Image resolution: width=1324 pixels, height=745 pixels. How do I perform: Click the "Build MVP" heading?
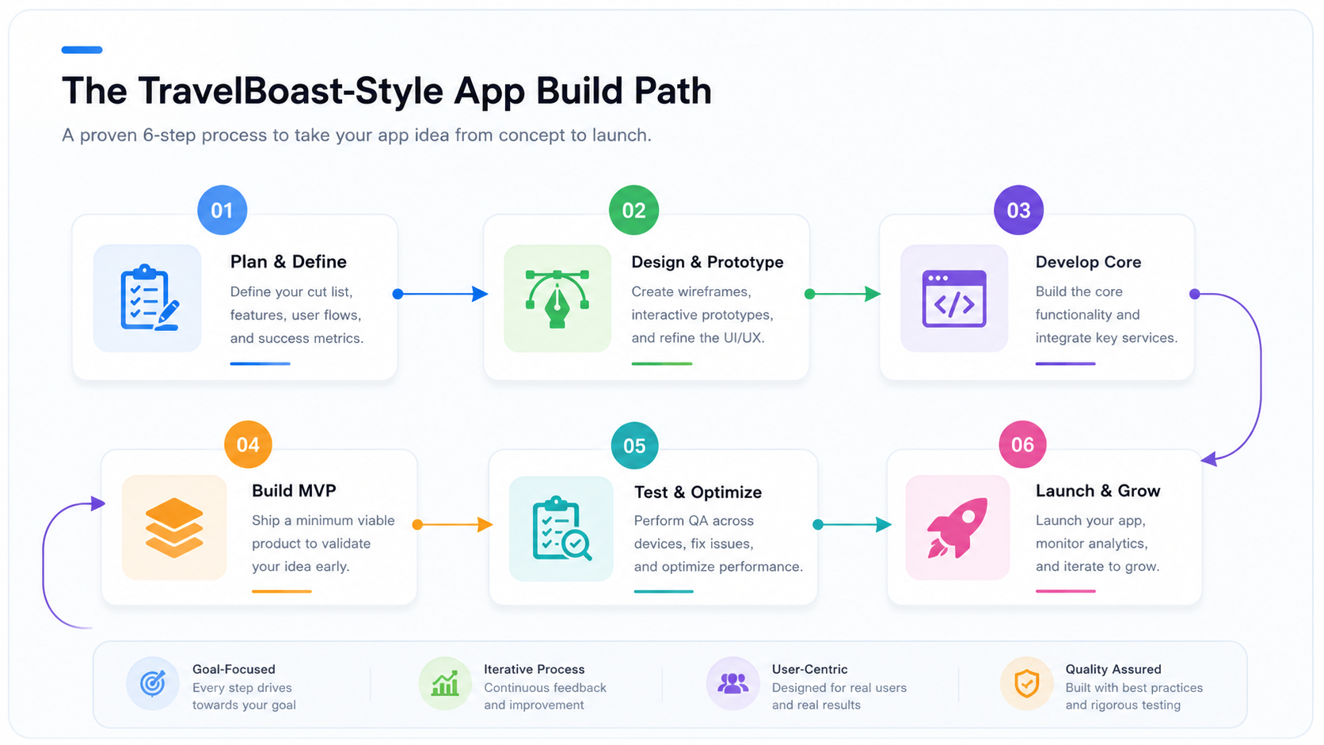(x=294, y=491)
